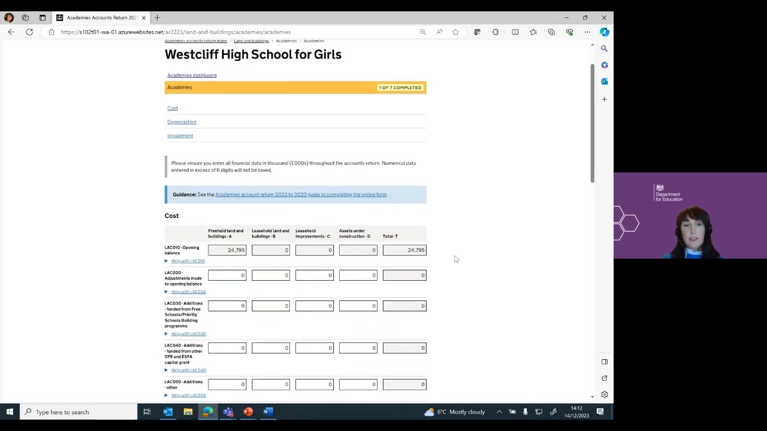Open File Explorer from taskbar
The image size is (767, 431).
pyautogui.click(x=188, y=412)
